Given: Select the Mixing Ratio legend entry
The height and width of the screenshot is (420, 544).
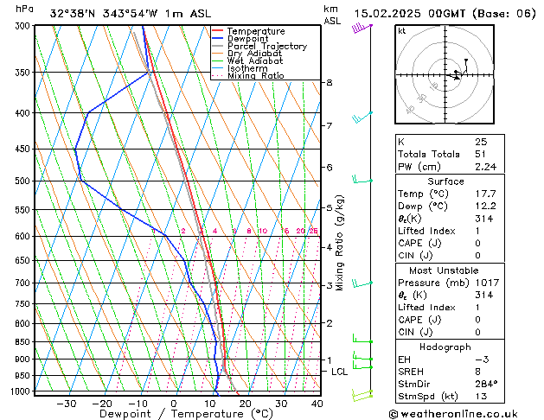Looking at the screenshot, I should pos(255,76).
